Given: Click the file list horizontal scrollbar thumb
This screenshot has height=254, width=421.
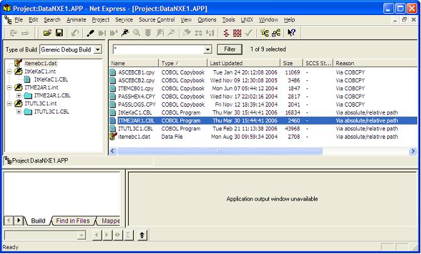Looking at the screenshot, I should point(219,151).
